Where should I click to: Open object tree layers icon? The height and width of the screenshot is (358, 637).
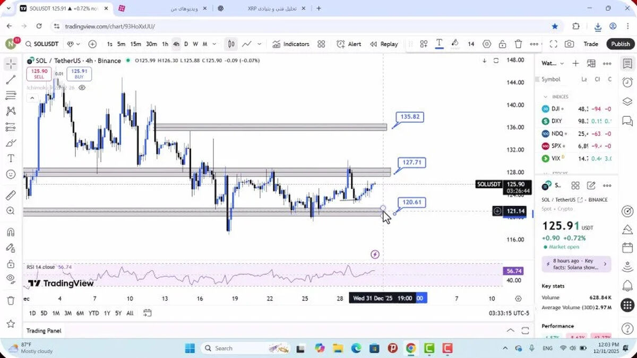click(x=627, y=101)
